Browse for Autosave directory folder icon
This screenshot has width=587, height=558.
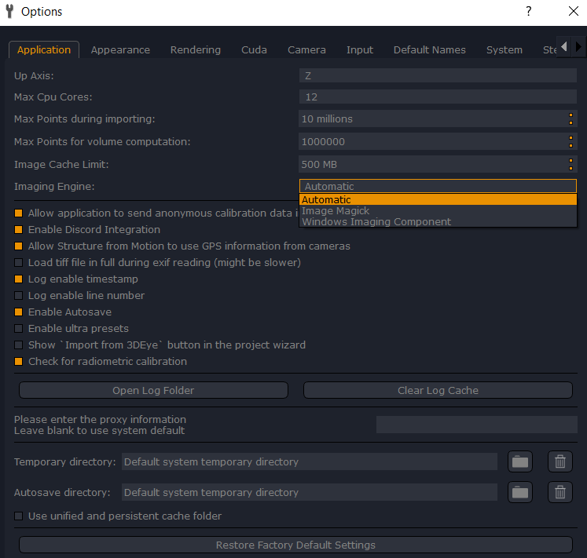[520, 492]
